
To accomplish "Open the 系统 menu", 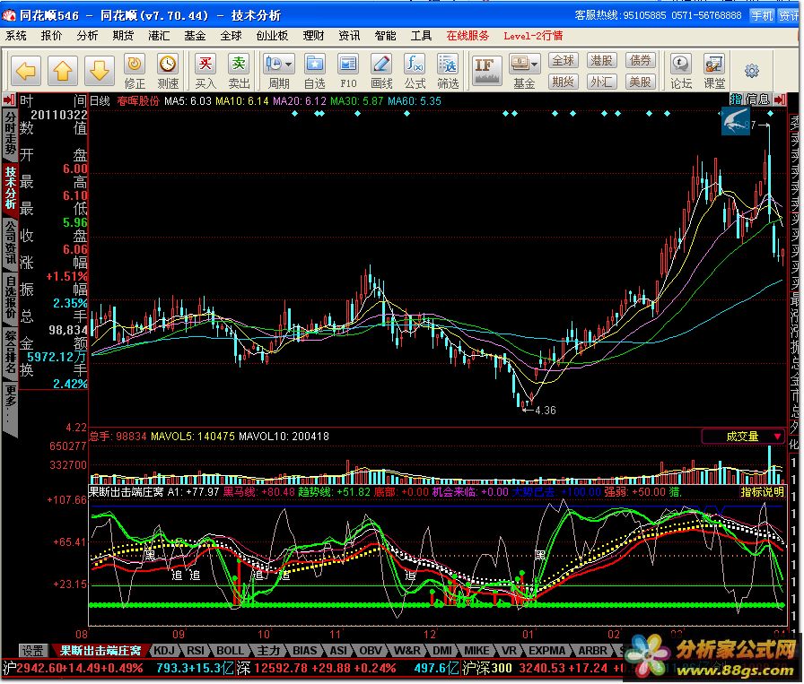I will pyautogui.click(x=16, y=36).
